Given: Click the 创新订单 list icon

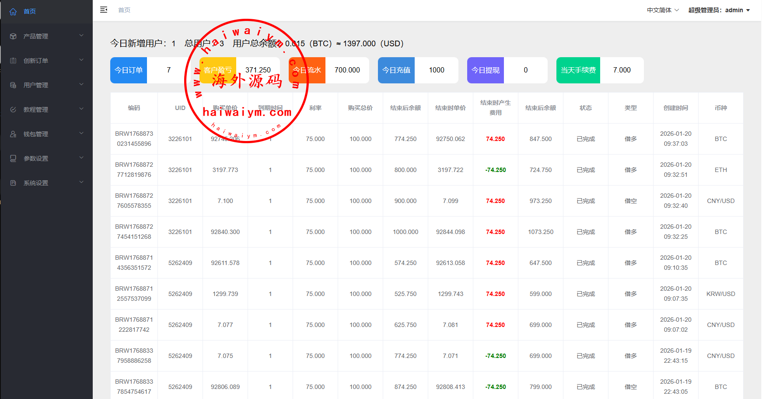Looking at the screenshot, I should (13, 61).
